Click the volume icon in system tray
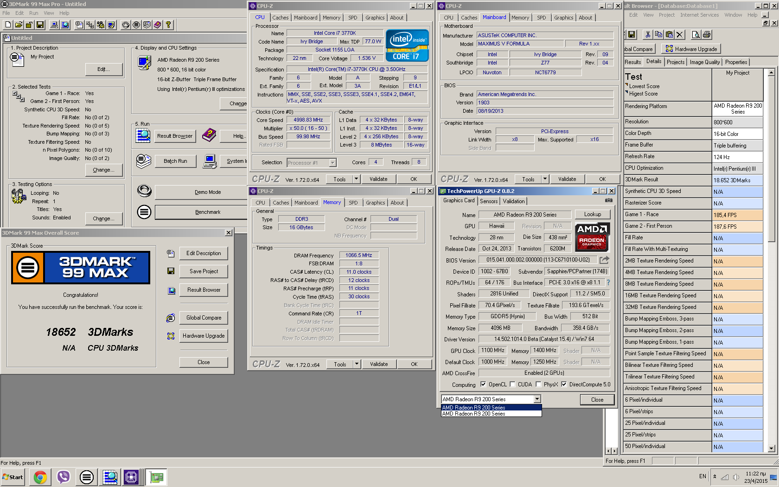The width and height of the screenshot is (779, 487). (x=735, y=477)
